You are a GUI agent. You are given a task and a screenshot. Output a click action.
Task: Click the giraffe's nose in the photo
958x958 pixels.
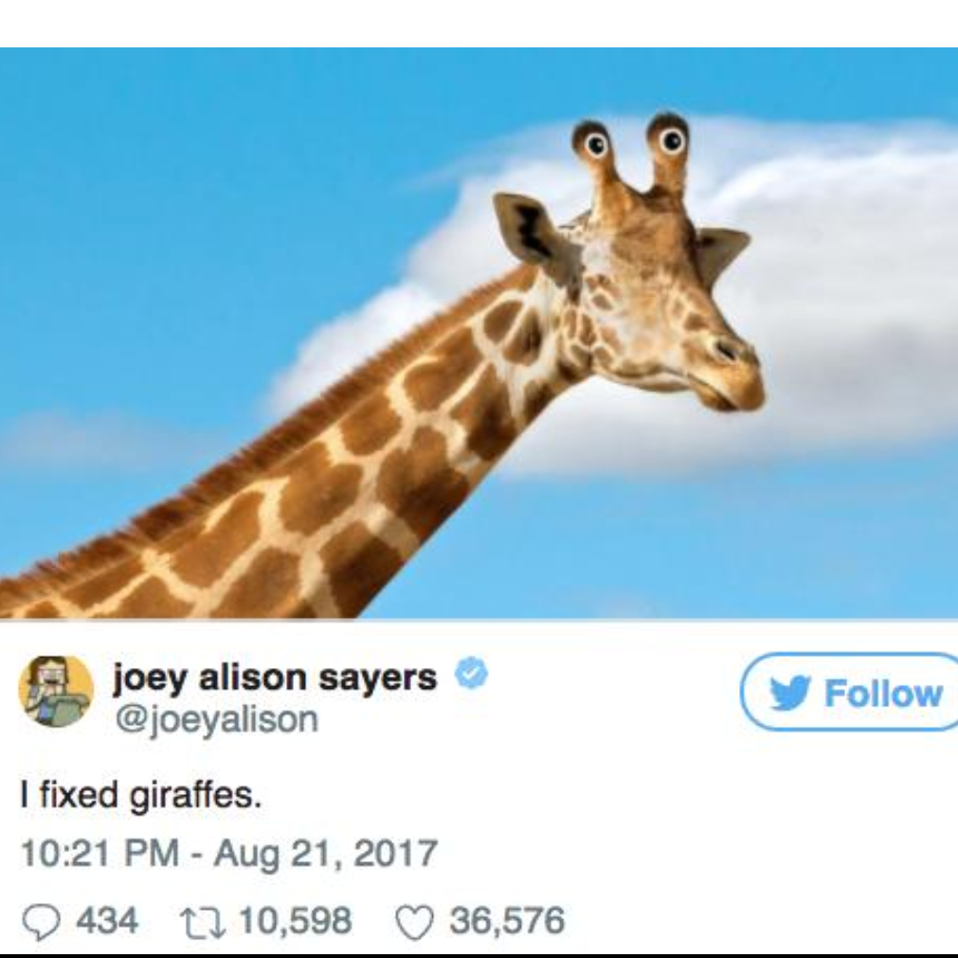[732, 351]
